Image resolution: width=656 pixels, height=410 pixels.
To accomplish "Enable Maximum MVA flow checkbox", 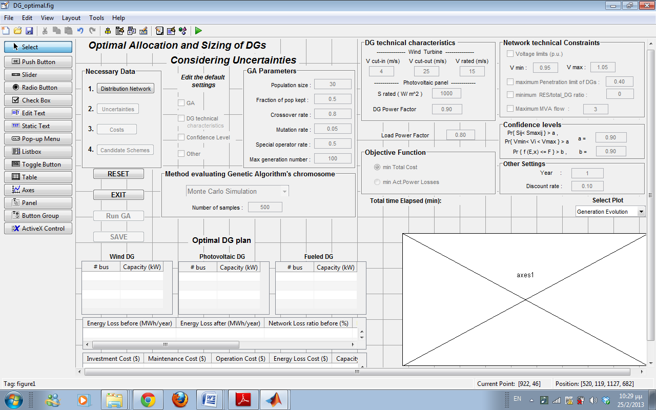I will point(510,108).
